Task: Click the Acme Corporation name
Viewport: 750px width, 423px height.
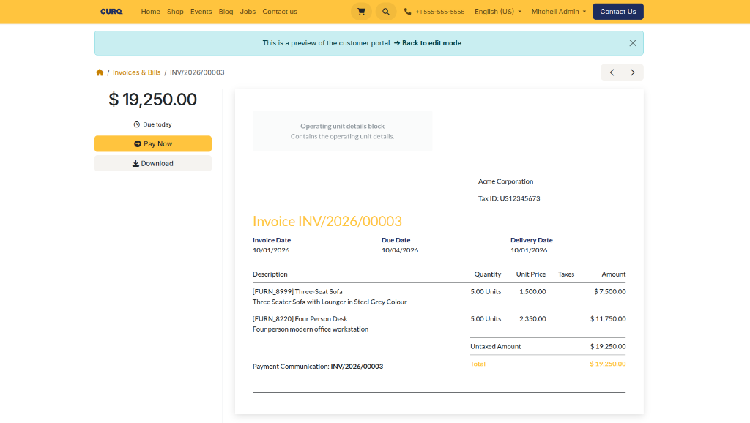Action: 505,181
